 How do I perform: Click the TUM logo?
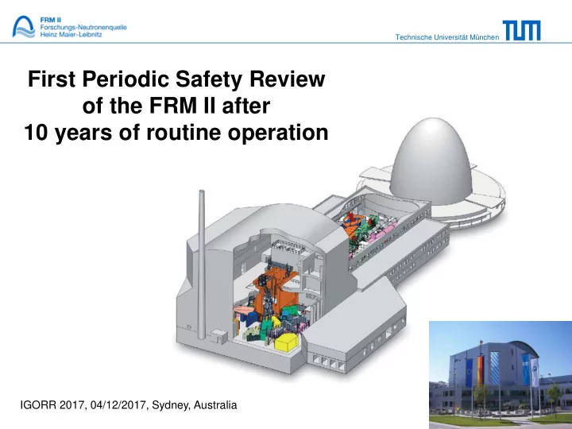[x=522, y=30]
